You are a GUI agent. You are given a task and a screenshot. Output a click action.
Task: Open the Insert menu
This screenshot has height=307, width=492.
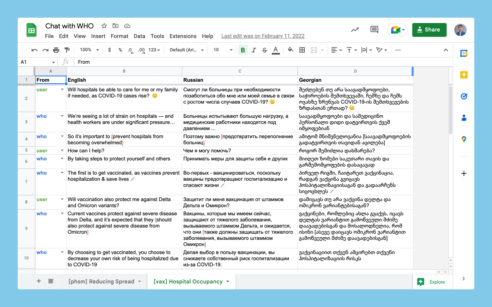[98, 36]
